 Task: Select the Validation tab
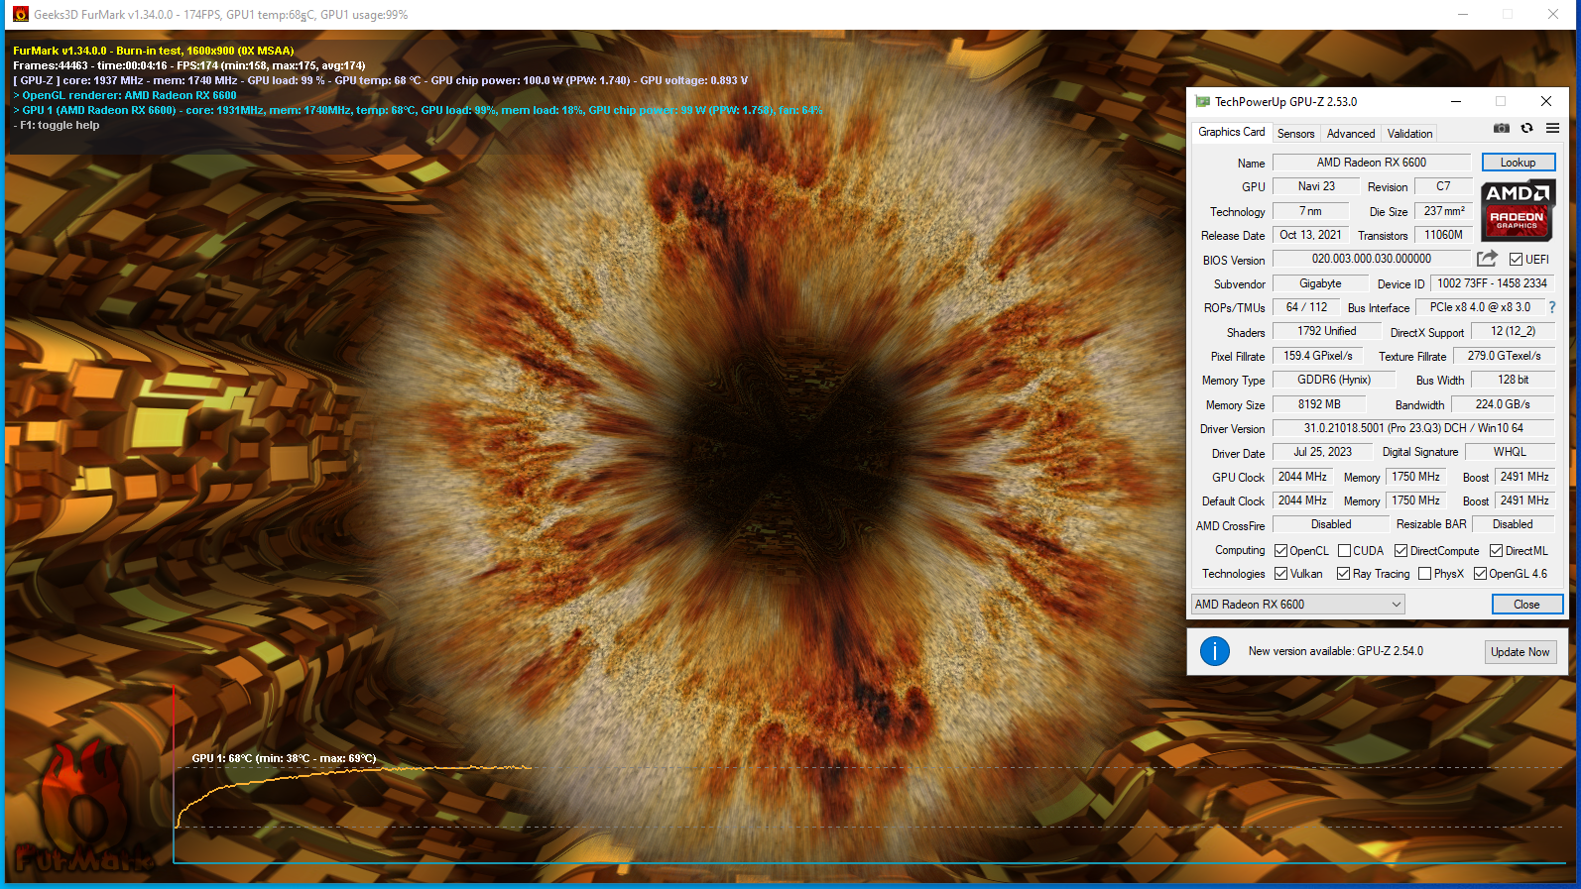tap(1409, 134)
